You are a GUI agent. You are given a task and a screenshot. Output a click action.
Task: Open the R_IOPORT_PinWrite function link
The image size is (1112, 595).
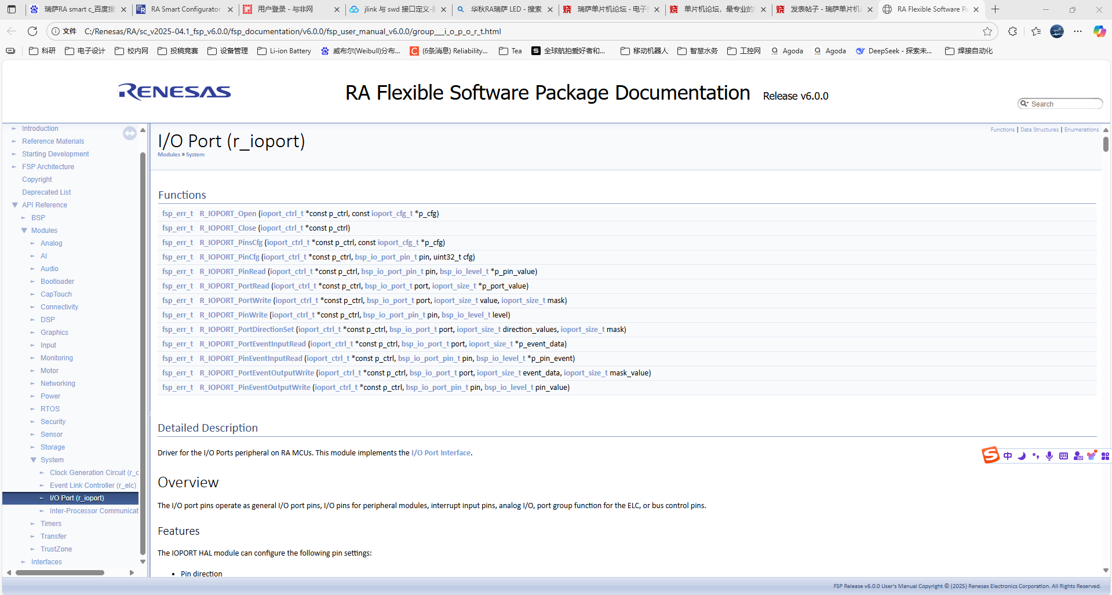[234, 315]
